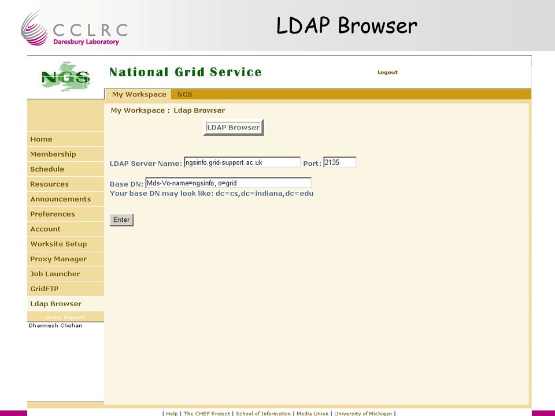View the Announcements page

coord(65,199)
